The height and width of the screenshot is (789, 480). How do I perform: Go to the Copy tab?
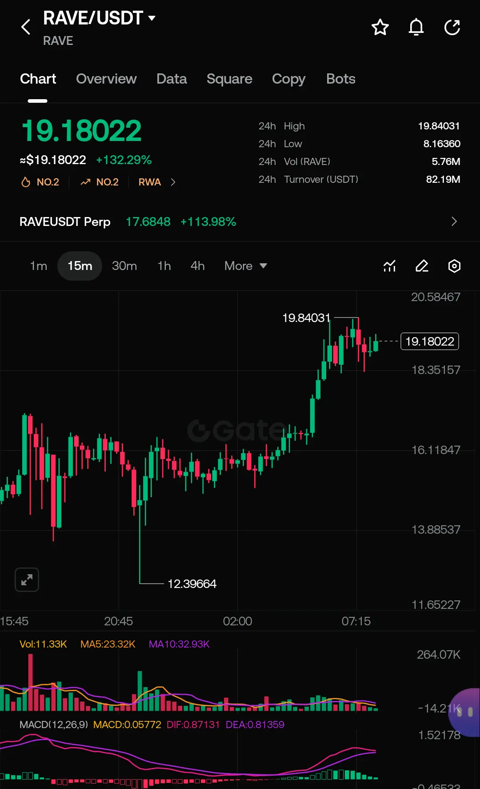tap(289, 79)
